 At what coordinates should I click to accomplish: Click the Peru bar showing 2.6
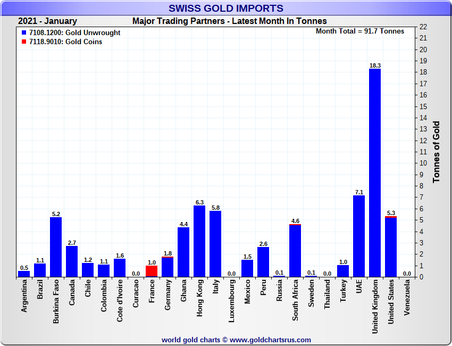(263, 262)
